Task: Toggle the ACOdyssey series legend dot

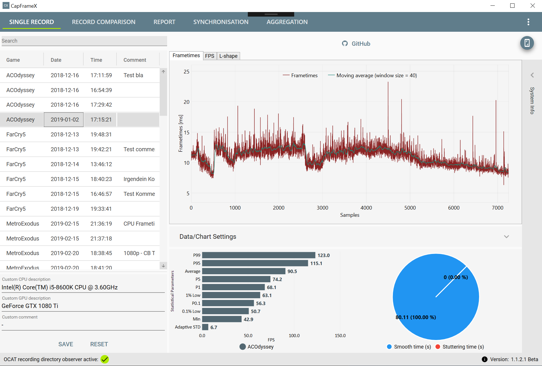Action: coord(243,347)
